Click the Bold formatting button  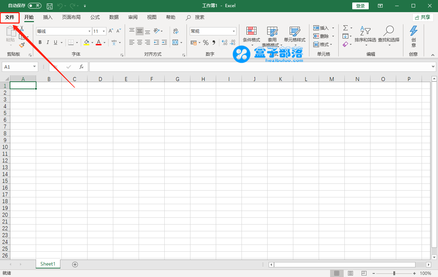coord(40,42)
